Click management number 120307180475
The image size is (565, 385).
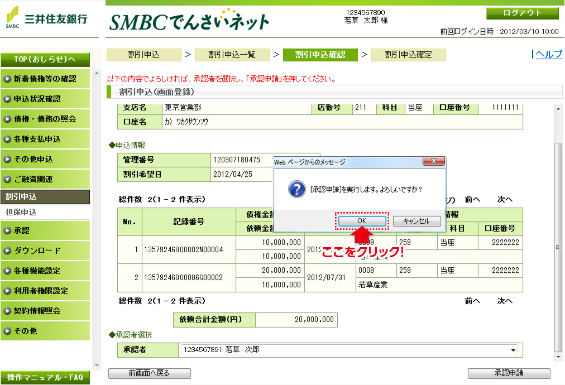(237, 160)
